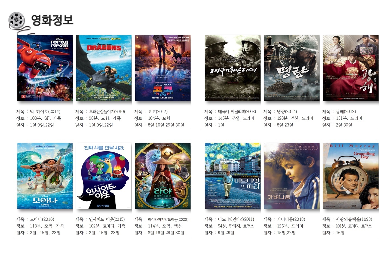
Task: Click info text 104분, 모험
Action: 159,118
